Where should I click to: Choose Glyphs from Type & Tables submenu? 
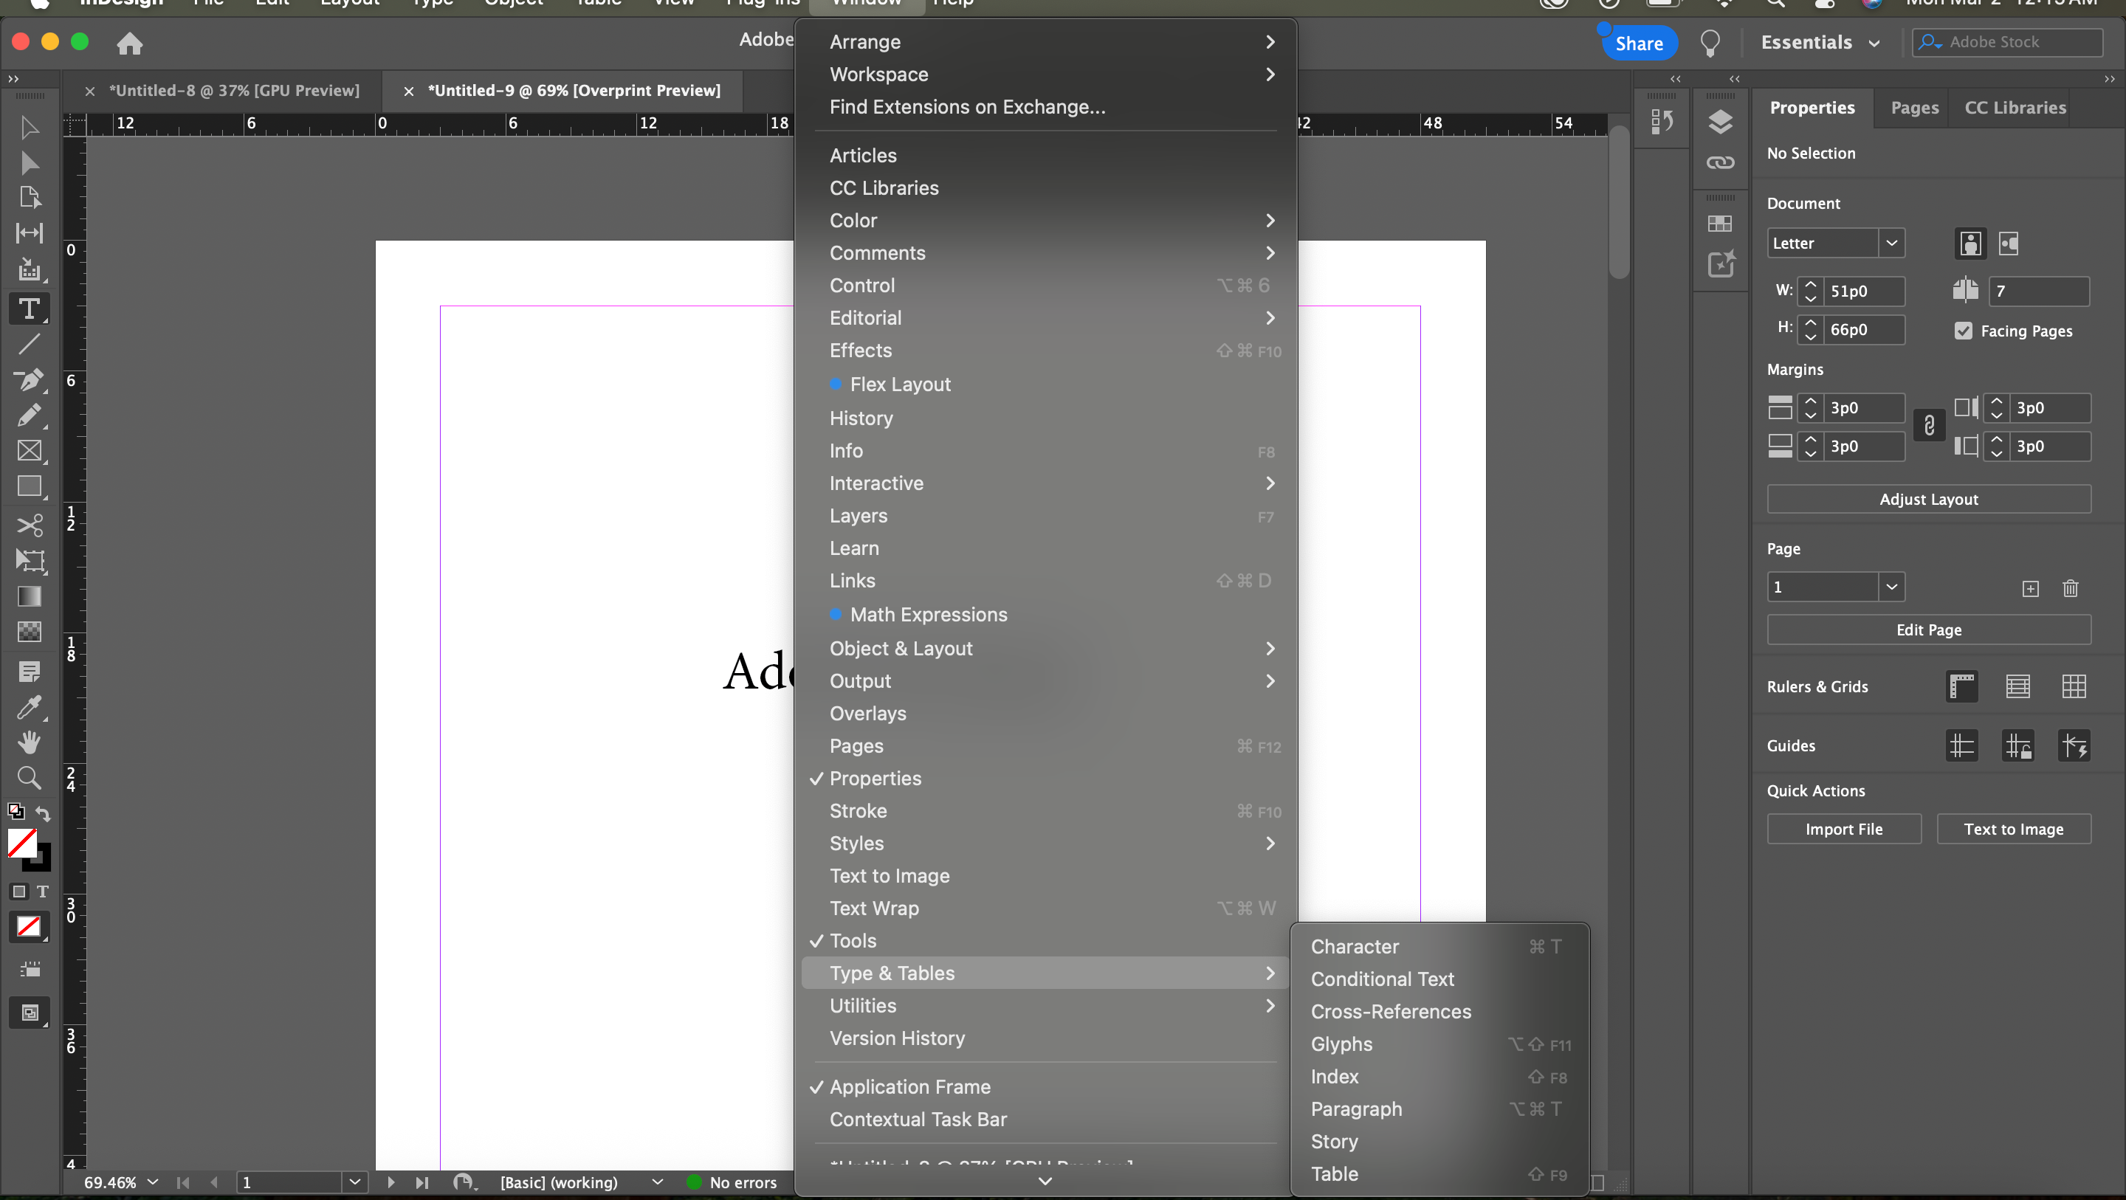click(1341, 1044)
